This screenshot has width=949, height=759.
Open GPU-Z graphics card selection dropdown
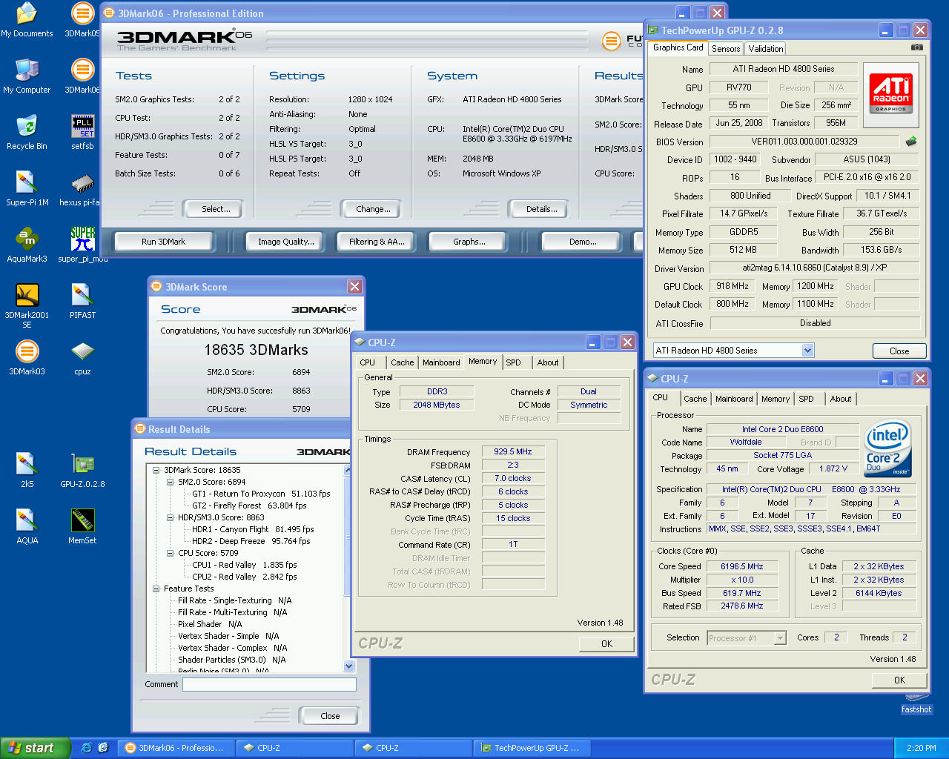coord(807,351)
